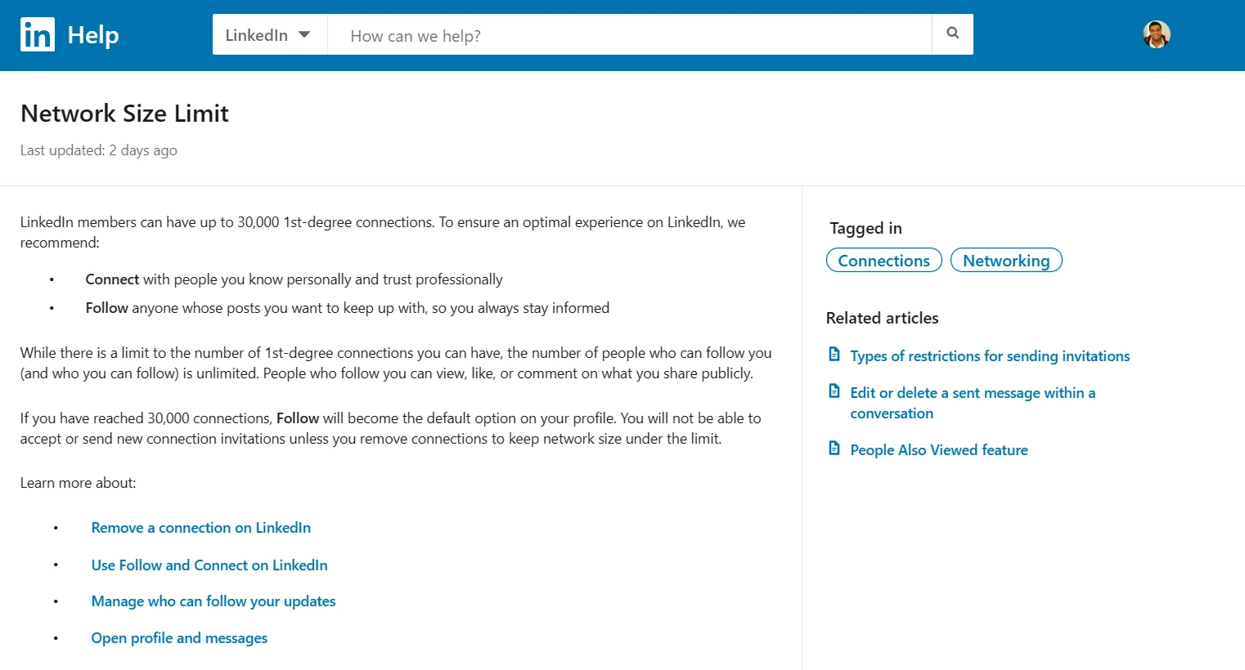Click the "Learn more about:" text
The image size is (1245, 670).
coord(79,483)
